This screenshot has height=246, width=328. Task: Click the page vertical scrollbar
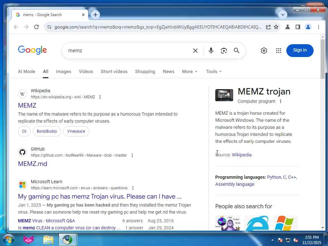(x=323, y=59)
